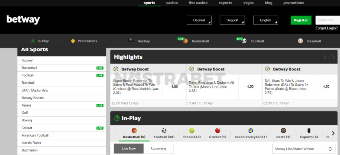Click Betway Boost icon on Benzema card
The image size is (340, 155).
(x=116, y=69)
